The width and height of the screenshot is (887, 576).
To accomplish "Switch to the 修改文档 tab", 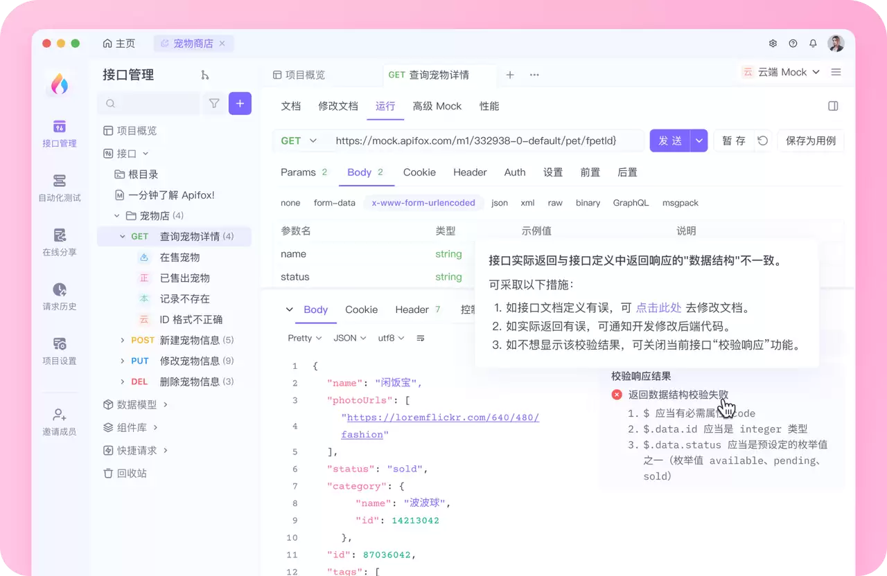I will [338, 106].
